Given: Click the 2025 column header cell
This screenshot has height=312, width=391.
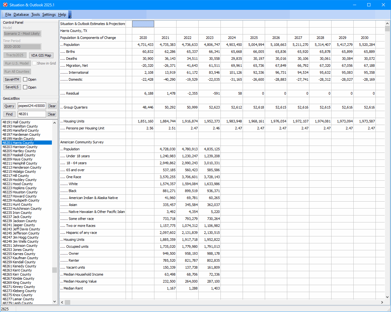Looking at the screenshot, I should click(x=254, y=38).
